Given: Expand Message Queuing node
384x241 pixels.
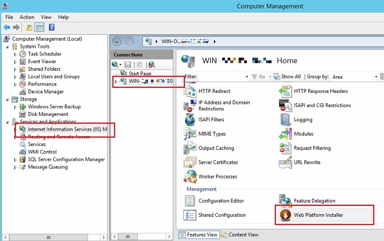Looking at the screenshot, I should point(15,167).
